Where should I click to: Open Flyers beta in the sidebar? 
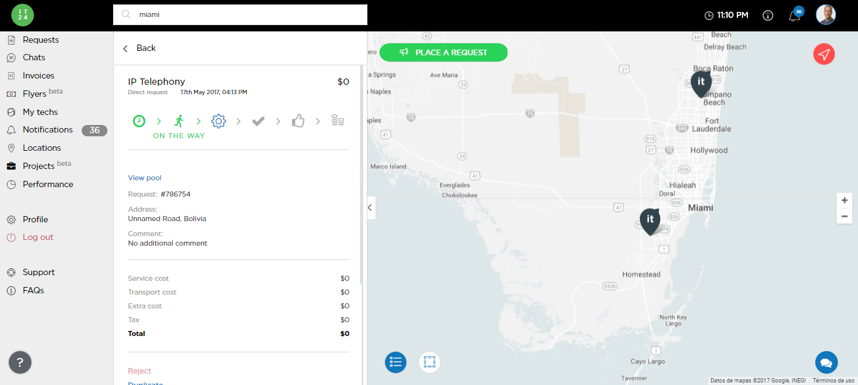[x=43, y=93]
